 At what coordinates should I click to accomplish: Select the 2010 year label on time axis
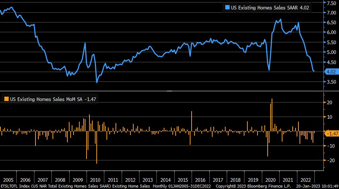95,180
